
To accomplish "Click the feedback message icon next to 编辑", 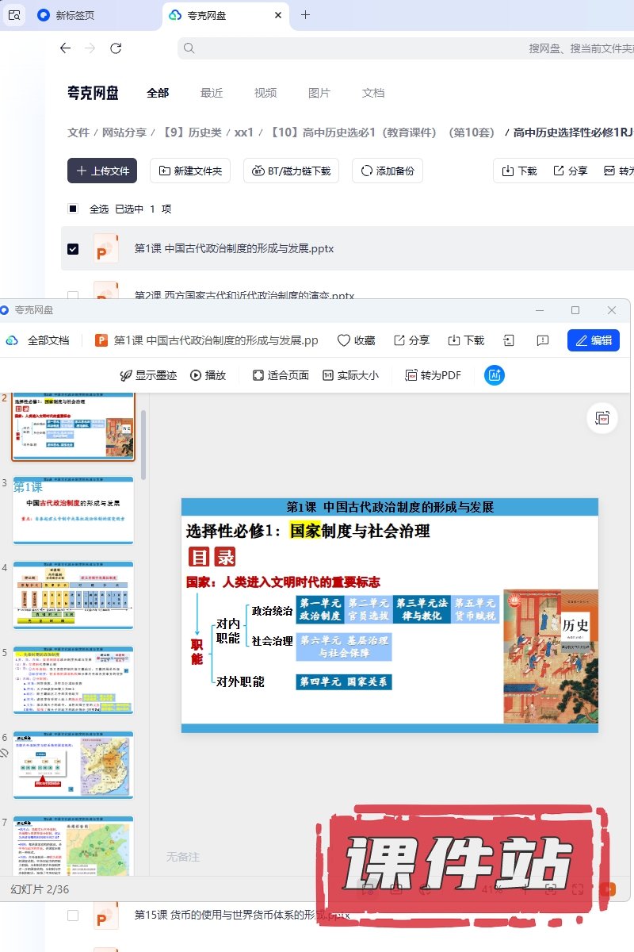I will click(543, 340).
